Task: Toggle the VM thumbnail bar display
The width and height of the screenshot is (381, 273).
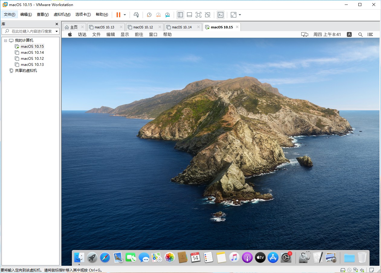Action: [x=189, y=14]
